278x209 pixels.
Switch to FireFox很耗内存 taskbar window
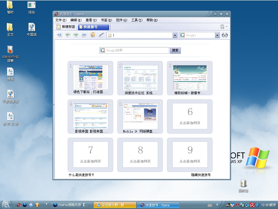71,205
